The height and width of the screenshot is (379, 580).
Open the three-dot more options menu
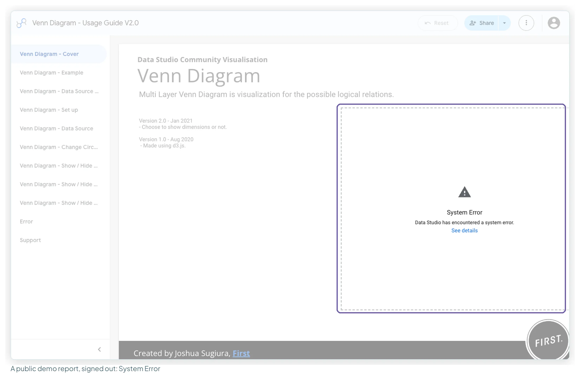(526, 23)
